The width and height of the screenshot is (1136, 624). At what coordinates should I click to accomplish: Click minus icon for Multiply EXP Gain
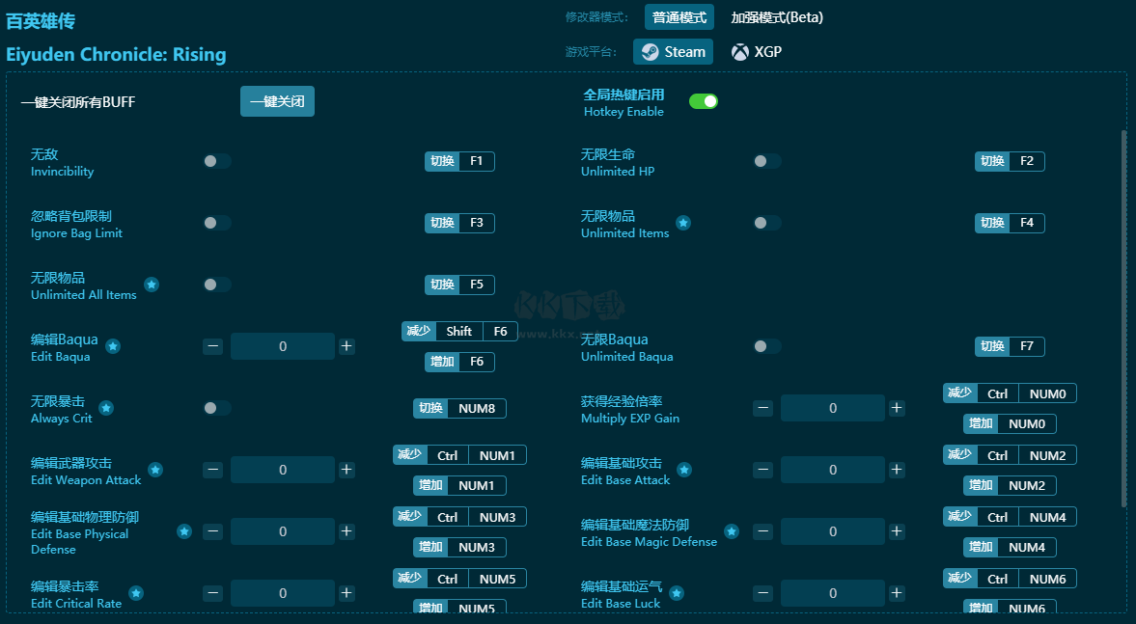(762, 408)
